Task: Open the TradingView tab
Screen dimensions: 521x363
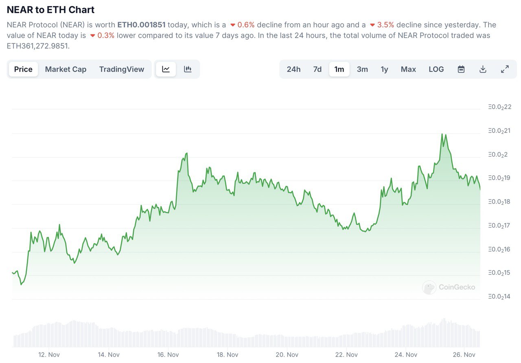Action: pos(122,69)
